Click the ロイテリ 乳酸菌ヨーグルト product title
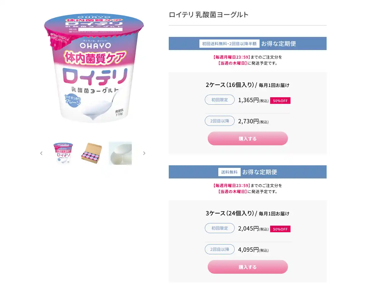Screen dimensions: 365x286 point(209,15)
